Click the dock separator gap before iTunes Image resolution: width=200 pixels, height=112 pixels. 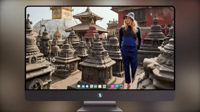tap(109, 87)
